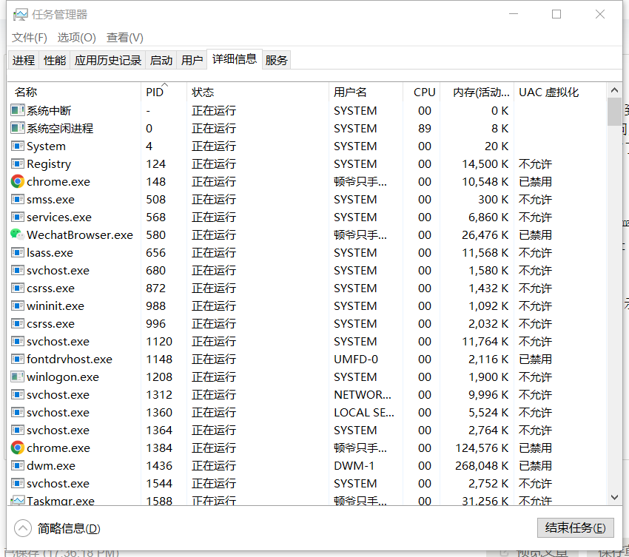The image size is (629, 557).
Task: Open the 查看(V) menu
Action: click(x=125, y=38)
